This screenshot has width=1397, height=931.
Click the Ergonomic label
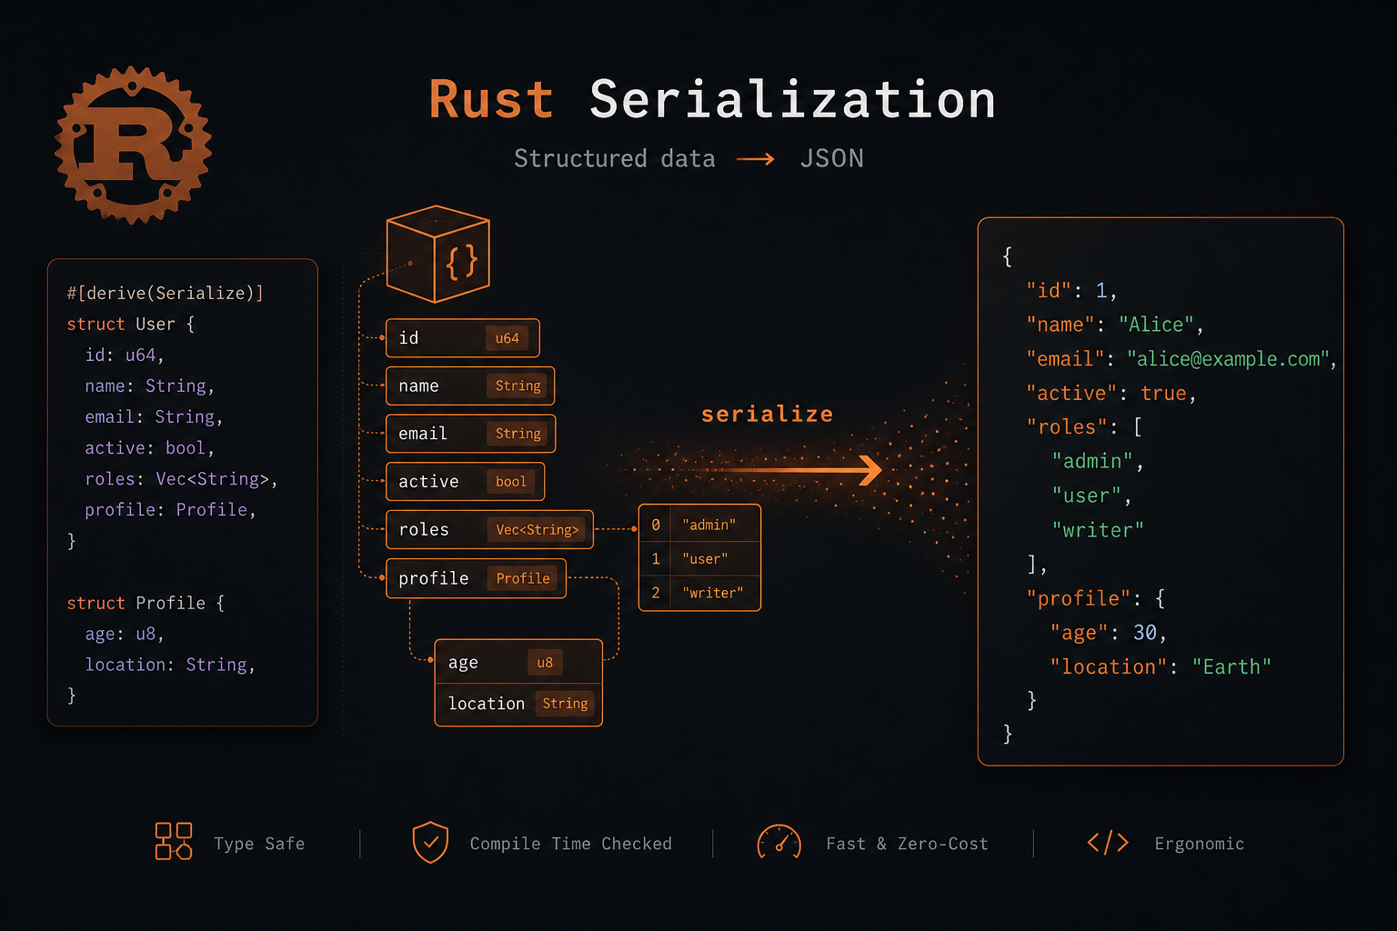[x=1199, y=844]
